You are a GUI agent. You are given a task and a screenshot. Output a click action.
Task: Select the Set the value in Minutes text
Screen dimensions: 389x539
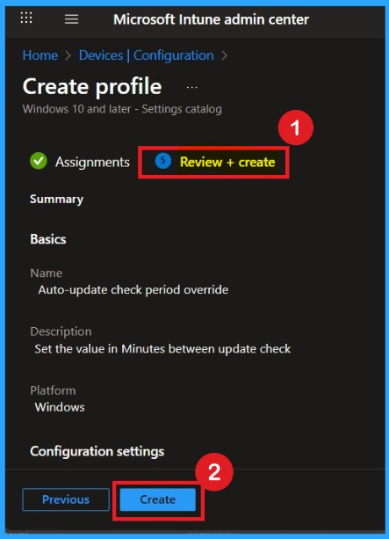(162, 349)
